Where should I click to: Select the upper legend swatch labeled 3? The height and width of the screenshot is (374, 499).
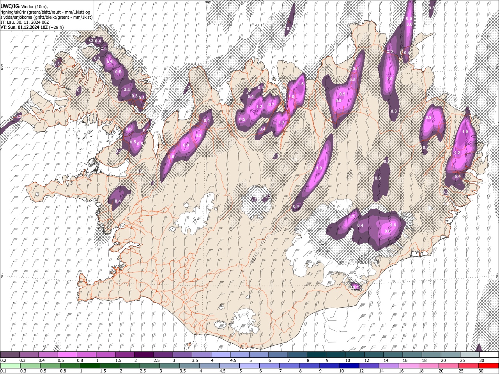pos(182,355)
